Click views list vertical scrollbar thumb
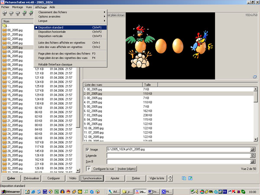 [x=256, y=97]
